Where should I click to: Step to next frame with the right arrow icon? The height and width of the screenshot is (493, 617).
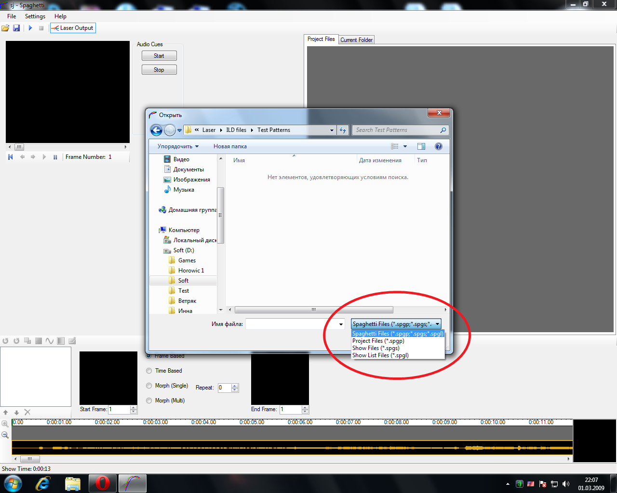(x=33, y=157)
